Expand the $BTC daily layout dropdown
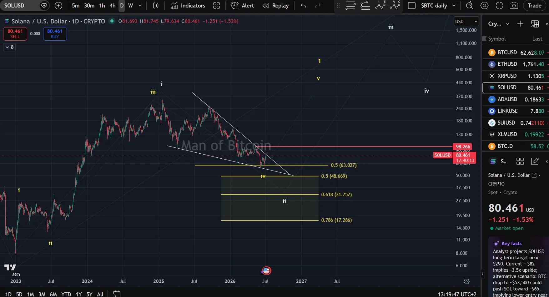 [454, 6]
